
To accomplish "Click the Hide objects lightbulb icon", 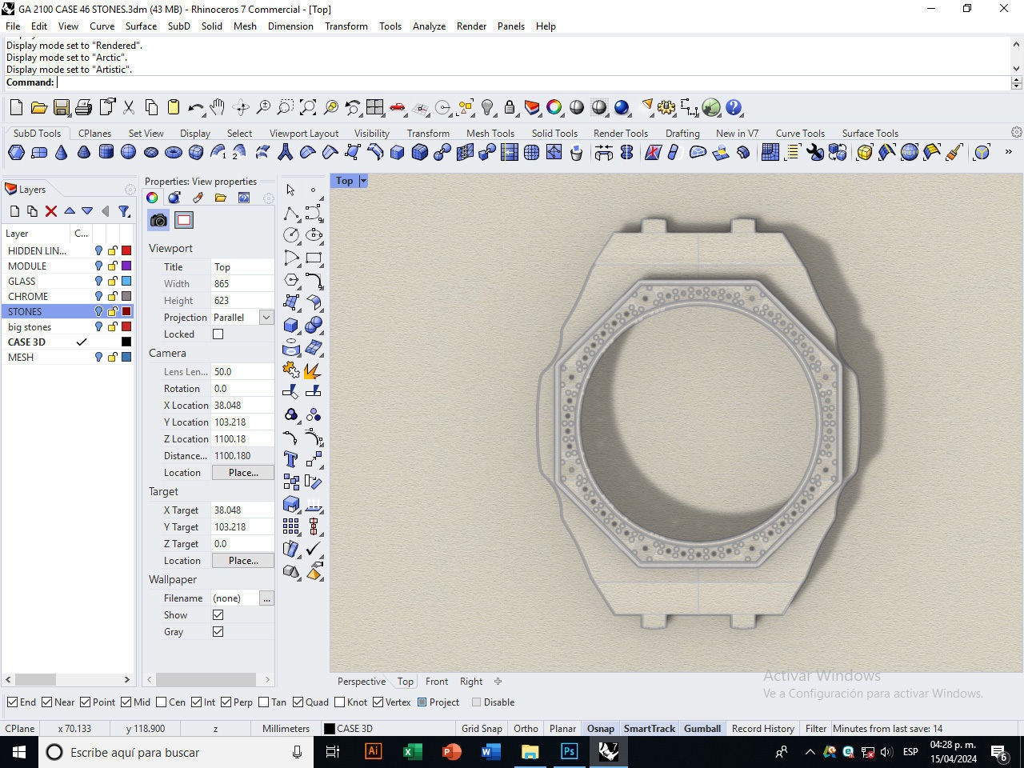I will [487, 107].
